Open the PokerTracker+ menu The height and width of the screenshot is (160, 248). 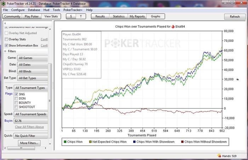coord(73,10)
